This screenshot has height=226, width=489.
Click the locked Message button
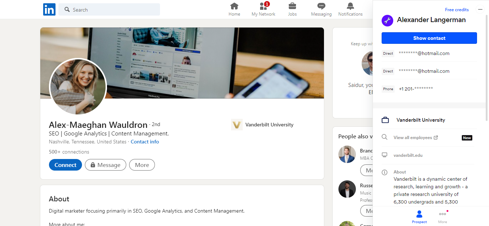(x=106, y=165)
